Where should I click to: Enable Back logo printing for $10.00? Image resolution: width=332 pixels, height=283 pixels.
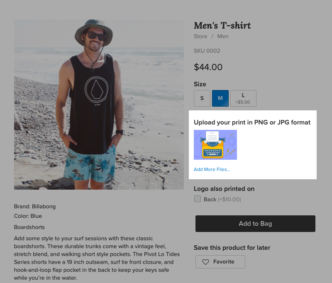[198, 199]
